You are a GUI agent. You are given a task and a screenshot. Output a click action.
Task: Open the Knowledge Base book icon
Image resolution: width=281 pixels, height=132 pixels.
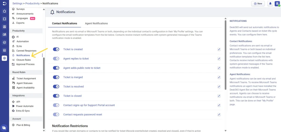[4, 35]
